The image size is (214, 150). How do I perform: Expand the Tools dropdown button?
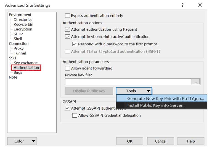pyautogui.click(x=134, y=91)
